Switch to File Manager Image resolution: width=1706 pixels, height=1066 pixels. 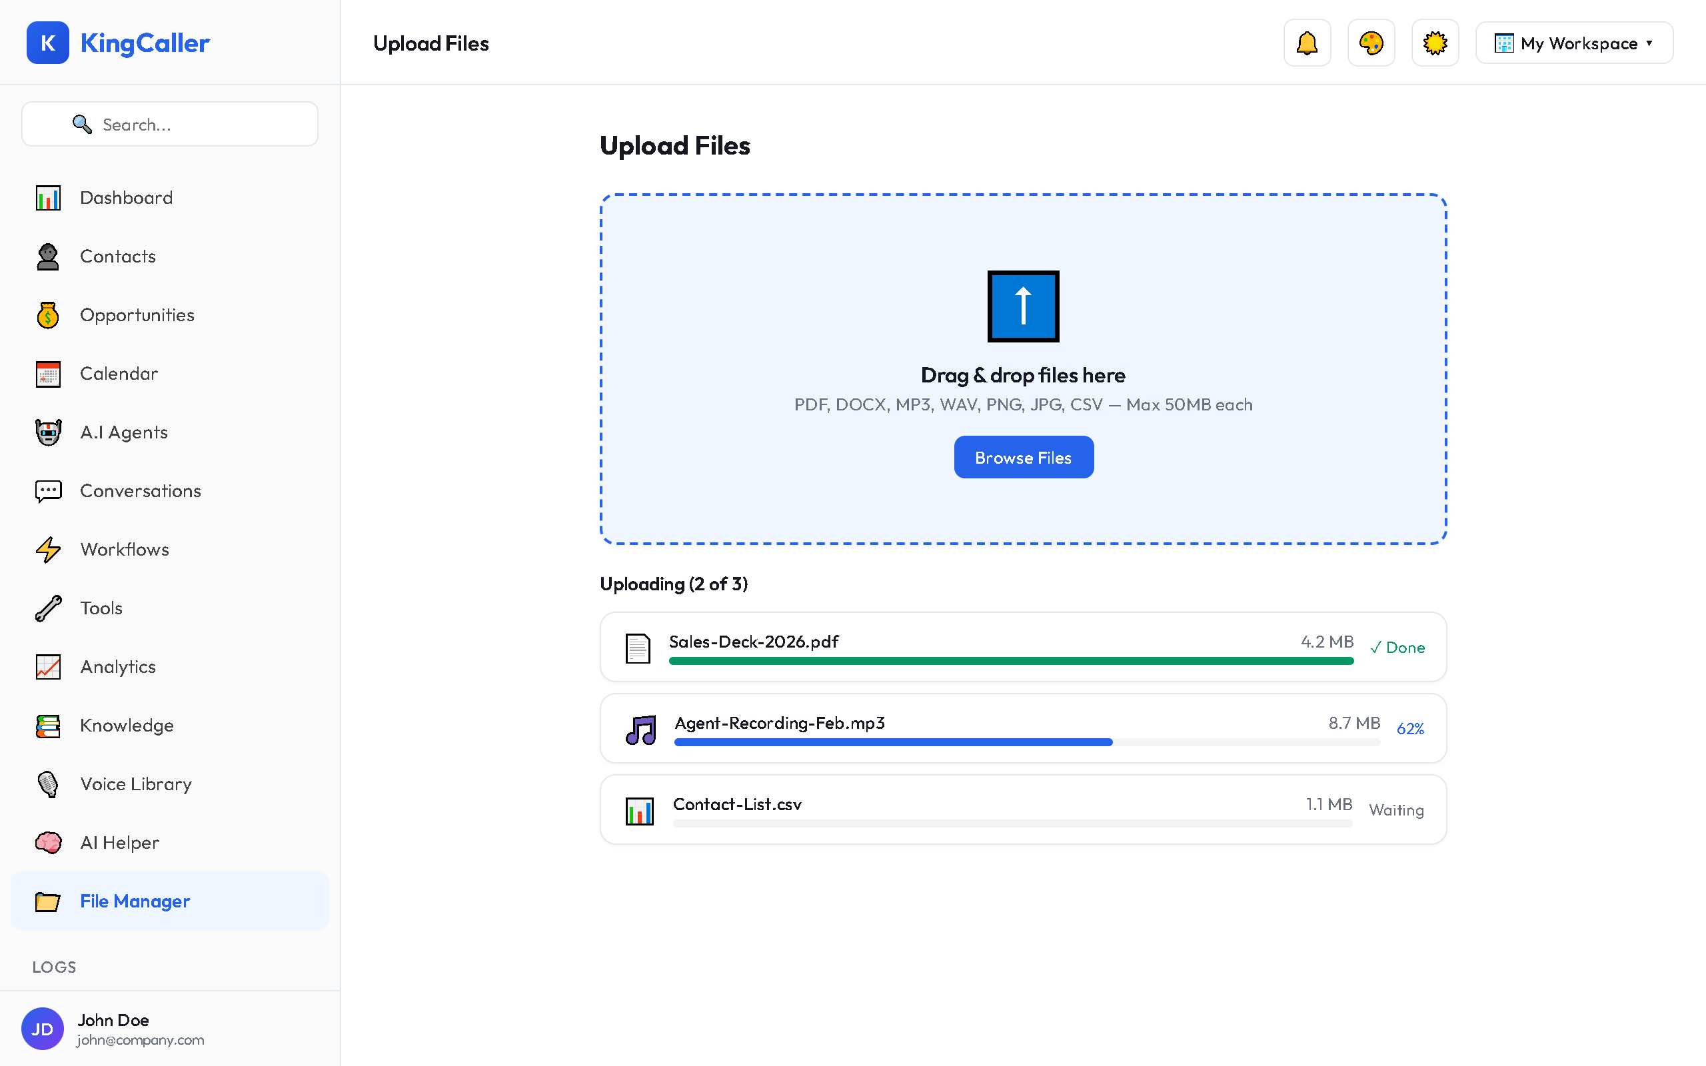(x=135, y=901)
